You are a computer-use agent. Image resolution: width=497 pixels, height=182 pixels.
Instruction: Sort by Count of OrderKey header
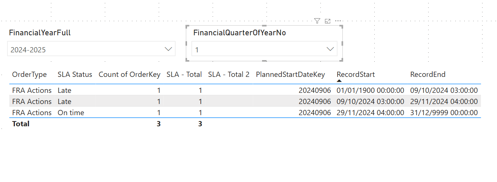[129, 74]
